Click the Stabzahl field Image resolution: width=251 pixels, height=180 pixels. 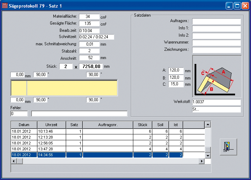[x=89, y=51]
